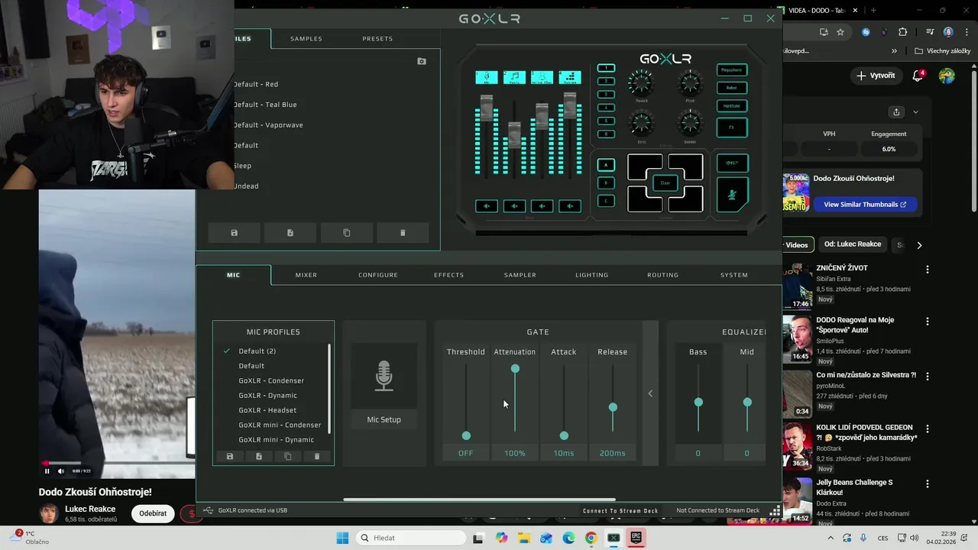This screenshot has width=978, height=550.
Task: Open the SYSTEM tab
Action: pos(734,275)
